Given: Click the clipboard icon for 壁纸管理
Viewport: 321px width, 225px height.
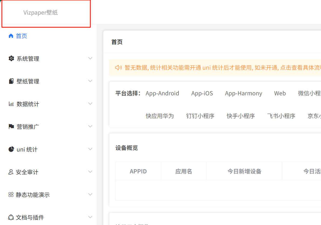Looking at the screenshot, I should coord(11,81).
